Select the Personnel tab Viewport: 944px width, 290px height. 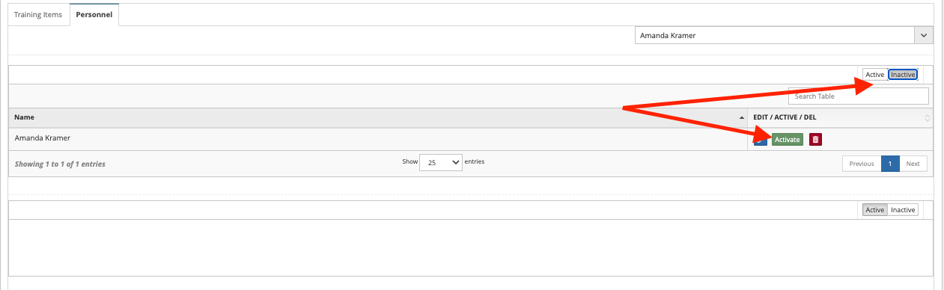pos(94,15)
